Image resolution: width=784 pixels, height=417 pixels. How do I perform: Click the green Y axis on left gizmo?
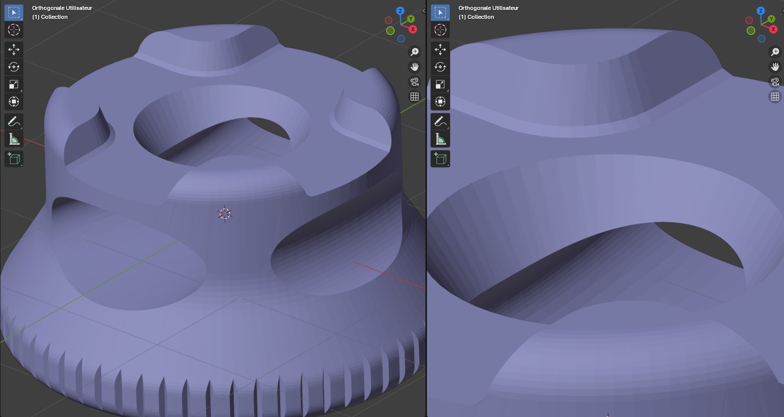click(410, 19)
